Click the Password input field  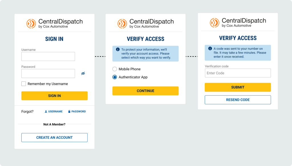(48, 73)
